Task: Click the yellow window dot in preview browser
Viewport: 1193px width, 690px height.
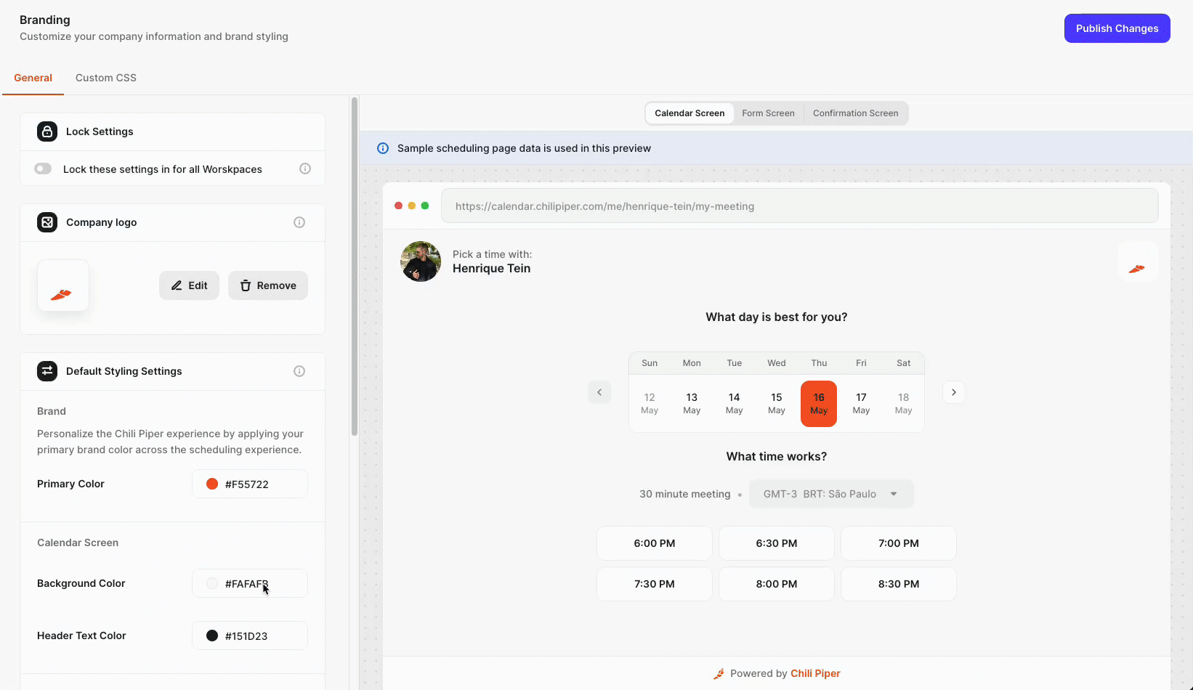Action: pos(412,206)
